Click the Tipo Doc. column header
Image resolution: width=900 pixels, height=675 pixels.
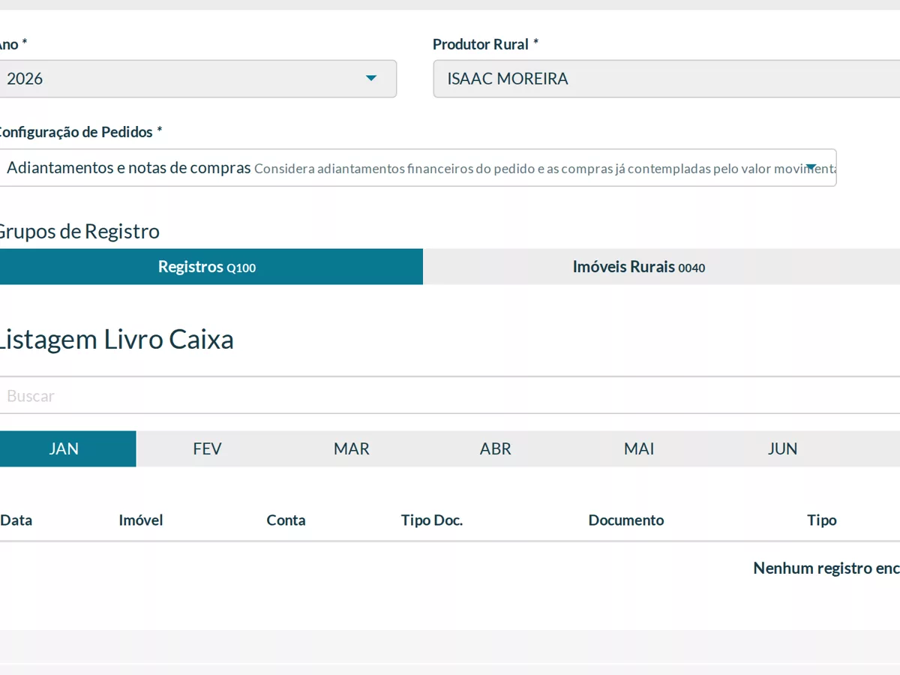click(x=432, y=520)
